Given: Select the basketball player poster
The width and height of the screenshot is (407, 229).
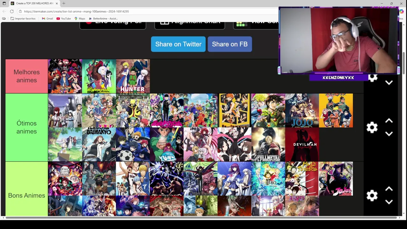Looking at the screenshot, I should [x=133, y=178].
